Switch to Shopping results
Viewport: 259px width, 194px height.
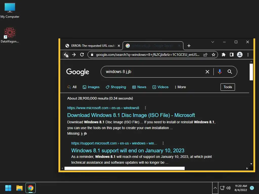(116, 87)
